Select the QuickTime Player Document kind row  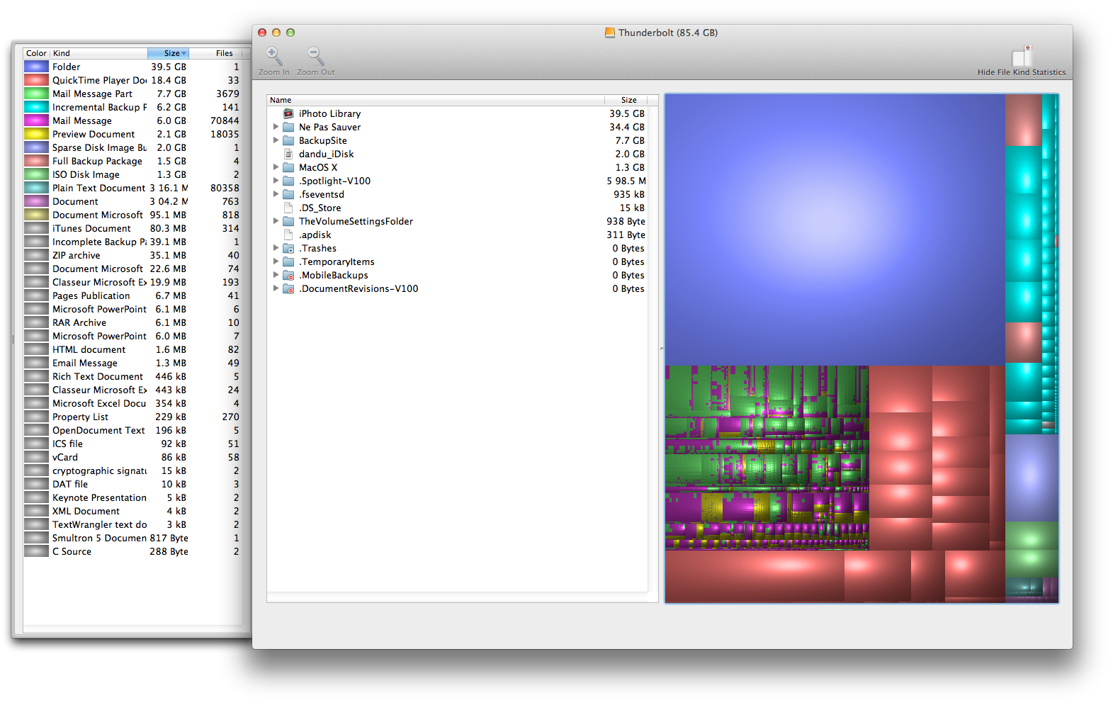point(99,80)
